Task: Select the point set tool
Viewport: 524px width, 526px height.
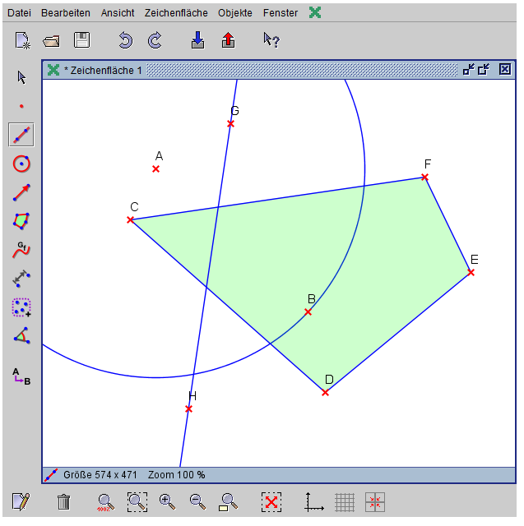Action: (x=21, y=307)
